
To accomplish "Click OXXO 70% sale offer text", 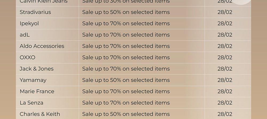I will (126, 57).
